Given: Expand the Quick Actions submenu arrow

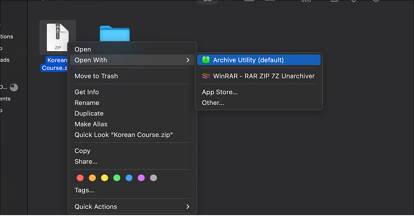Looking at the screenshot, I should [188, 207].
